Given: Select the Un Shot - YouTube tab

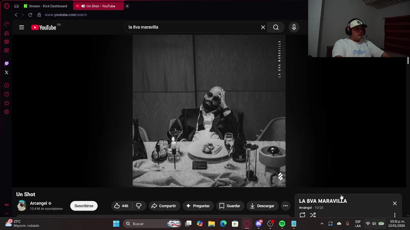Looking at the screenshot, I should tap(98, 6).
